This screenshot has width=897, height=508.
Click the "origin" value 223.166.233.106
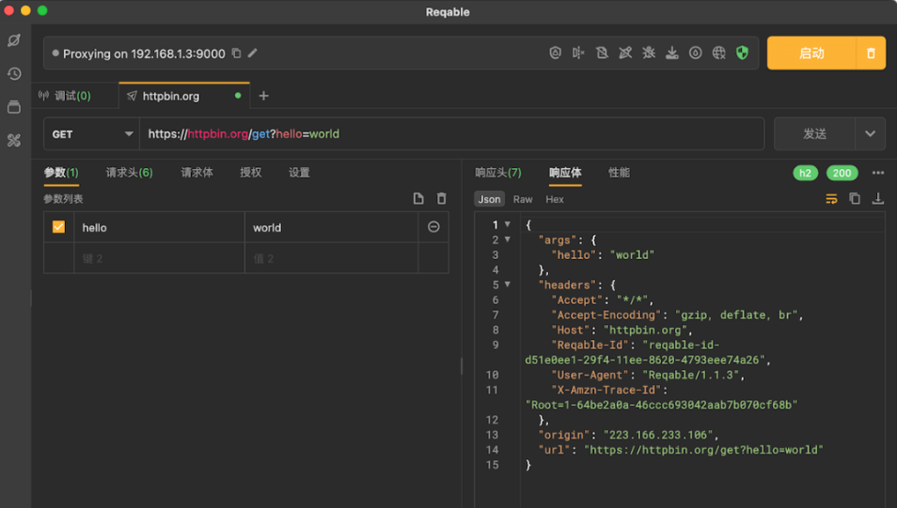[657, 435]
